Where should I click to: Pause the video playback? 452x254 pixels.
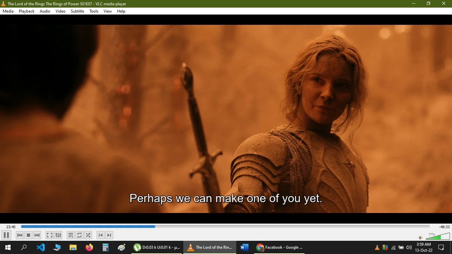click(x=6, y=235)
